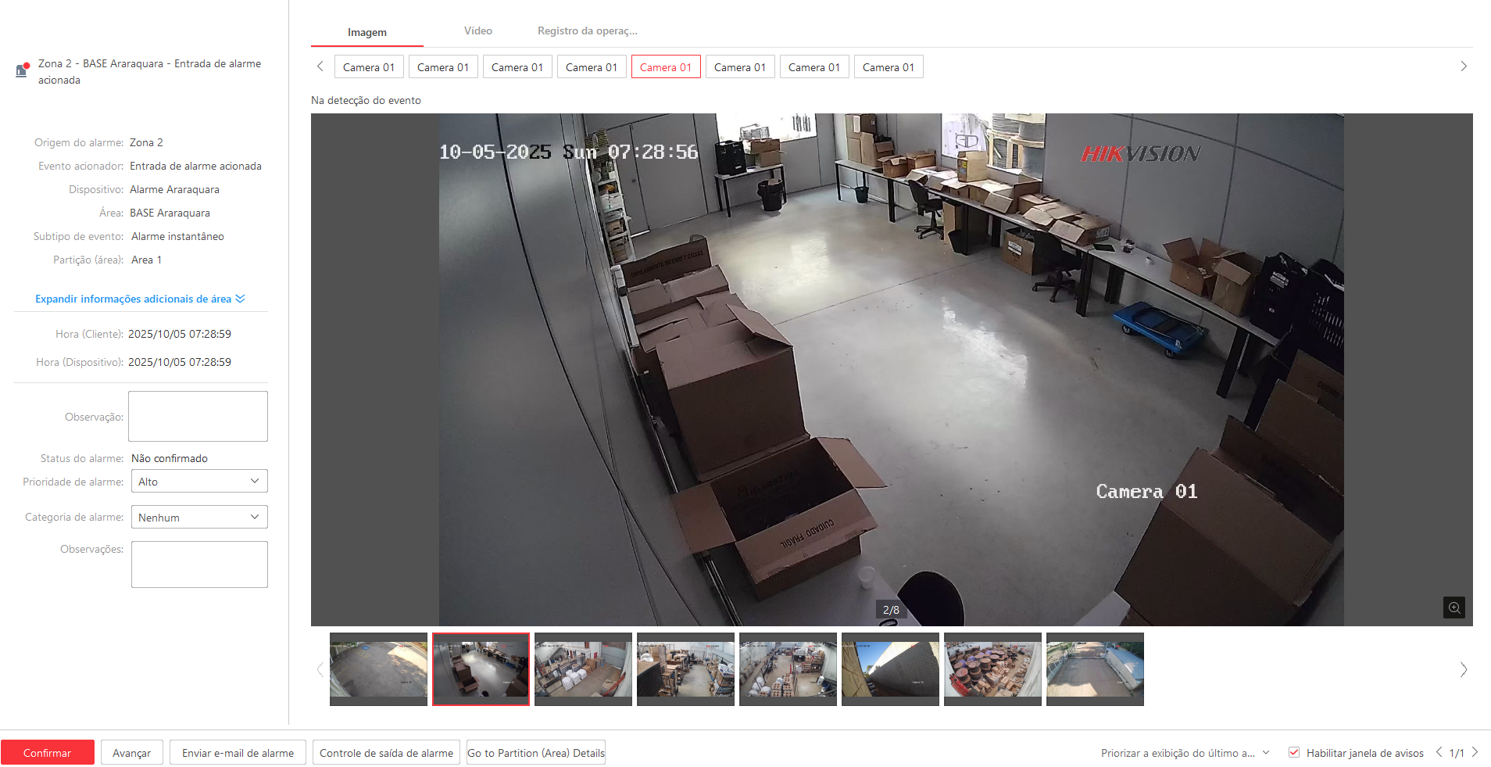Switch to the Vídeo tab
1491x767 pixels.
477,31
